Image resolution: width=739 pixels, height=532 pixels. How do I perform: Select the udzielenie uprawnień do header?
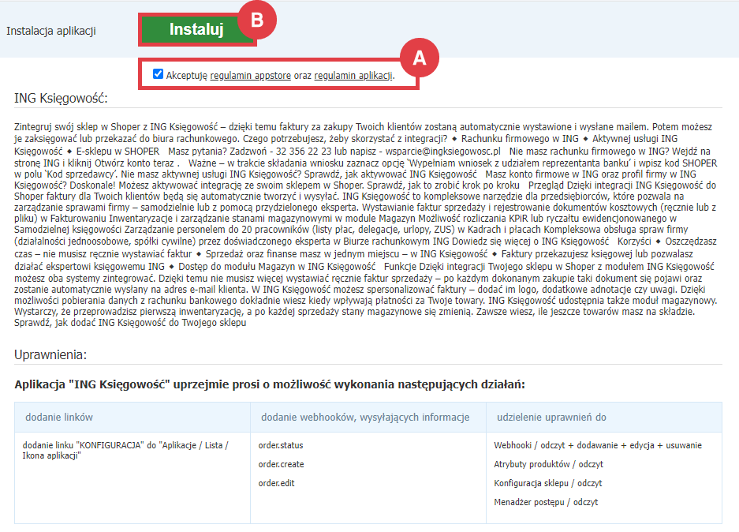[551, 417]
